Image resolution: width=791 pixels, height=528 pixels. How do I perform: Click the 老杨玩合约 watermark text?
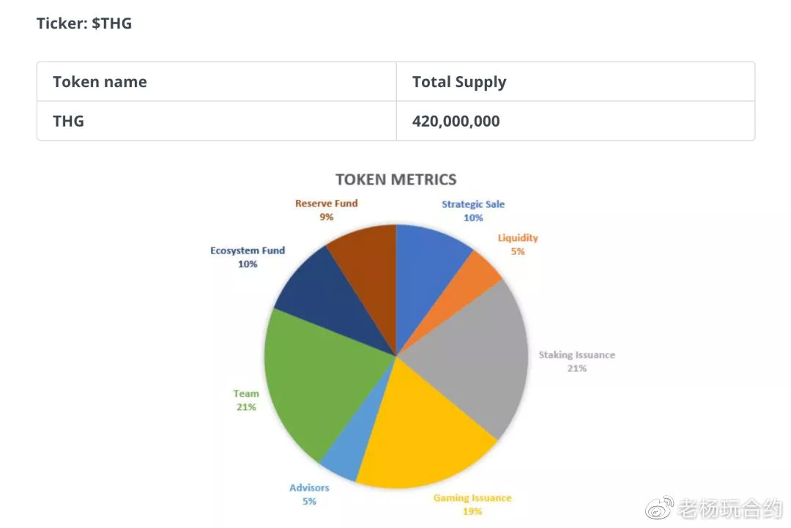(730, 508)
